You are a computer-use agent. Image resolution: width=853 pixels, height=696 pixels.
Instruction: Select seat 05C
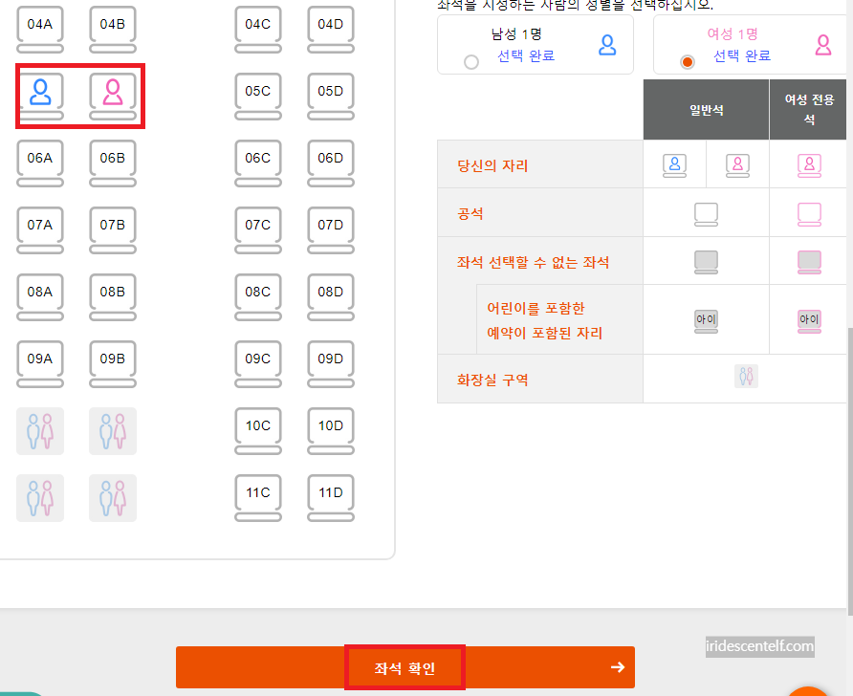(x=258, y=97)
